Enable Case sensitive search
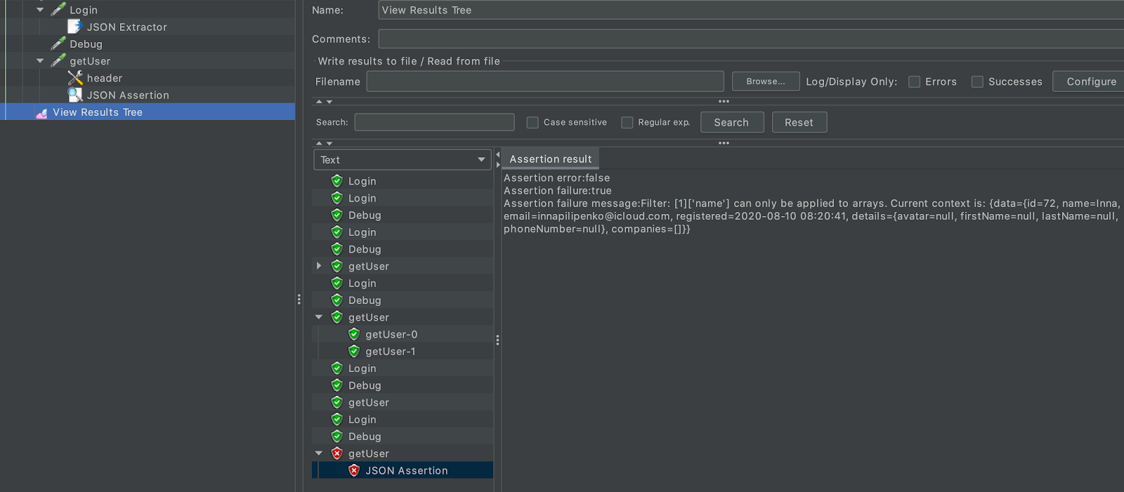 pos(532,122)
